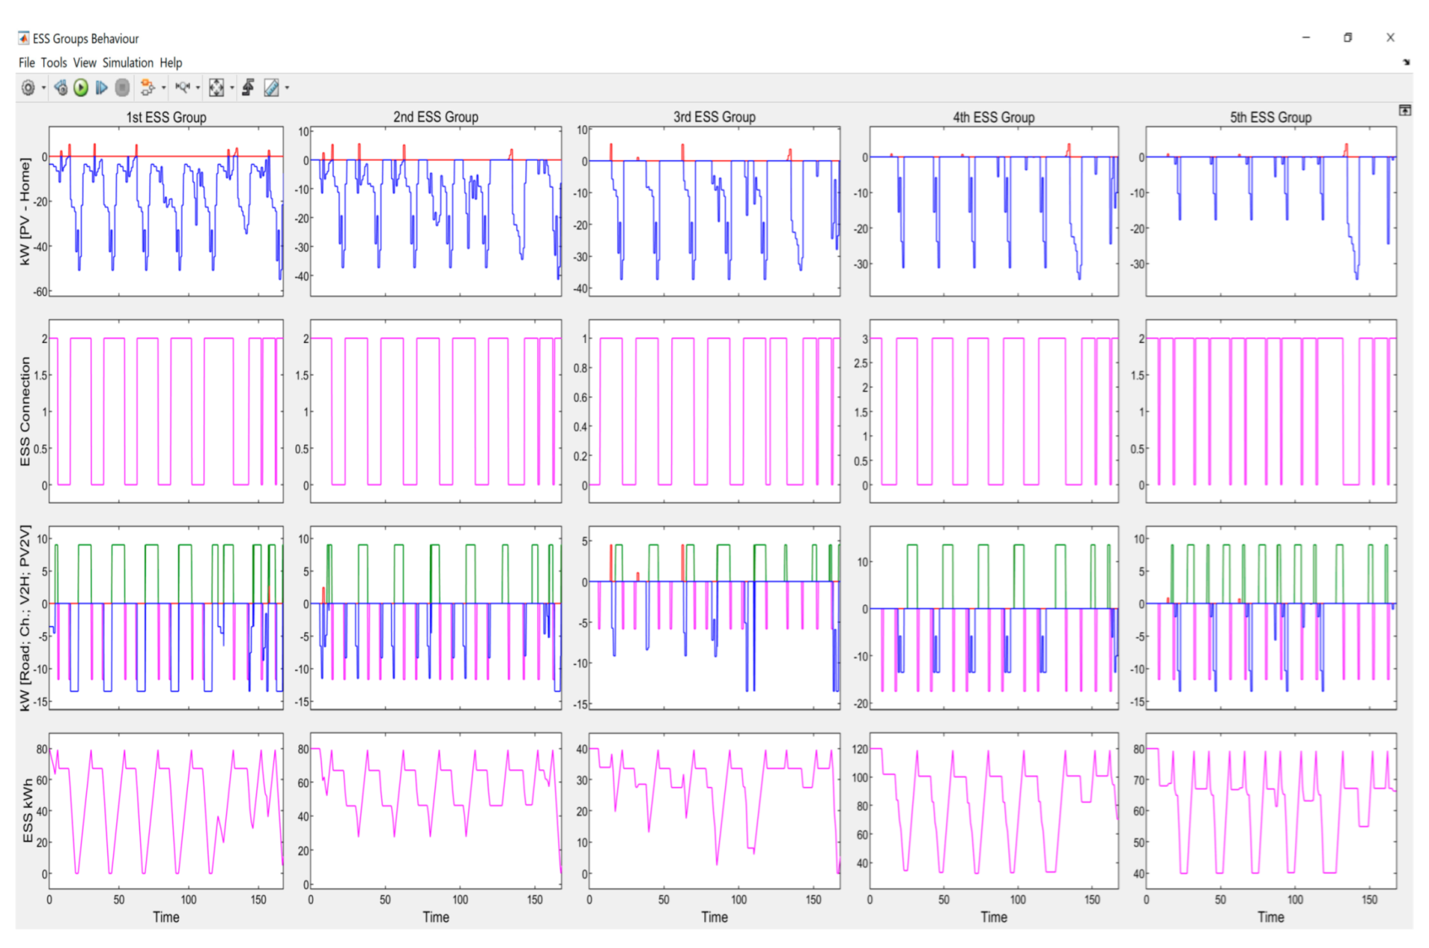Click the Scale Axes Limits icon
The image size is (1429, 948).
[216, 88]
